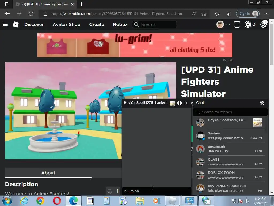274x206 pixels.
Task: Open the ROBLOX ZOOM group chat
Action: pos(230,175)
